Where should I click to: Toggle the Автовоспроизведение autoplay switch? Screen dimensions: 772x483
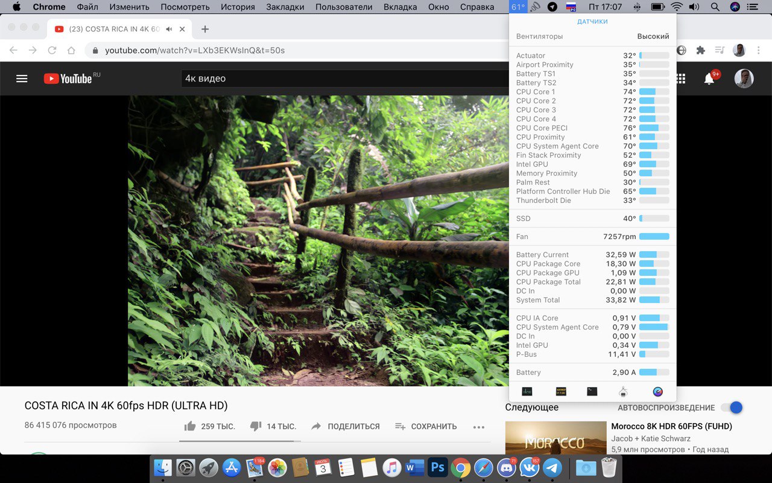point(732,408)
